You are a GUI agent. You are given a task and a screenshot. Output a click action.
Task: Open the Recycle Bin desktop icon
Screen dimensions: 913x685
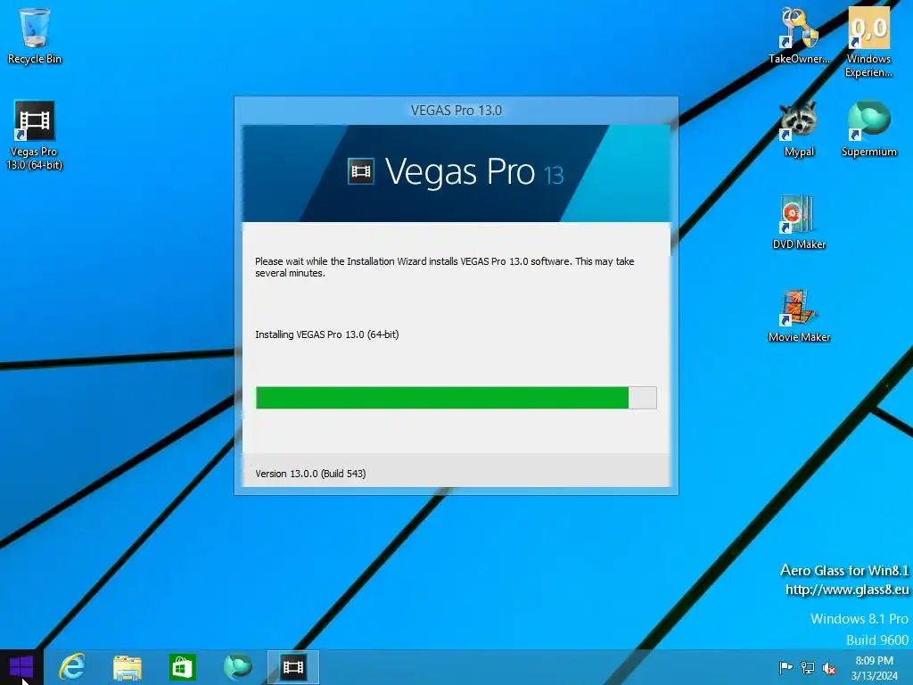pos(35,36)
